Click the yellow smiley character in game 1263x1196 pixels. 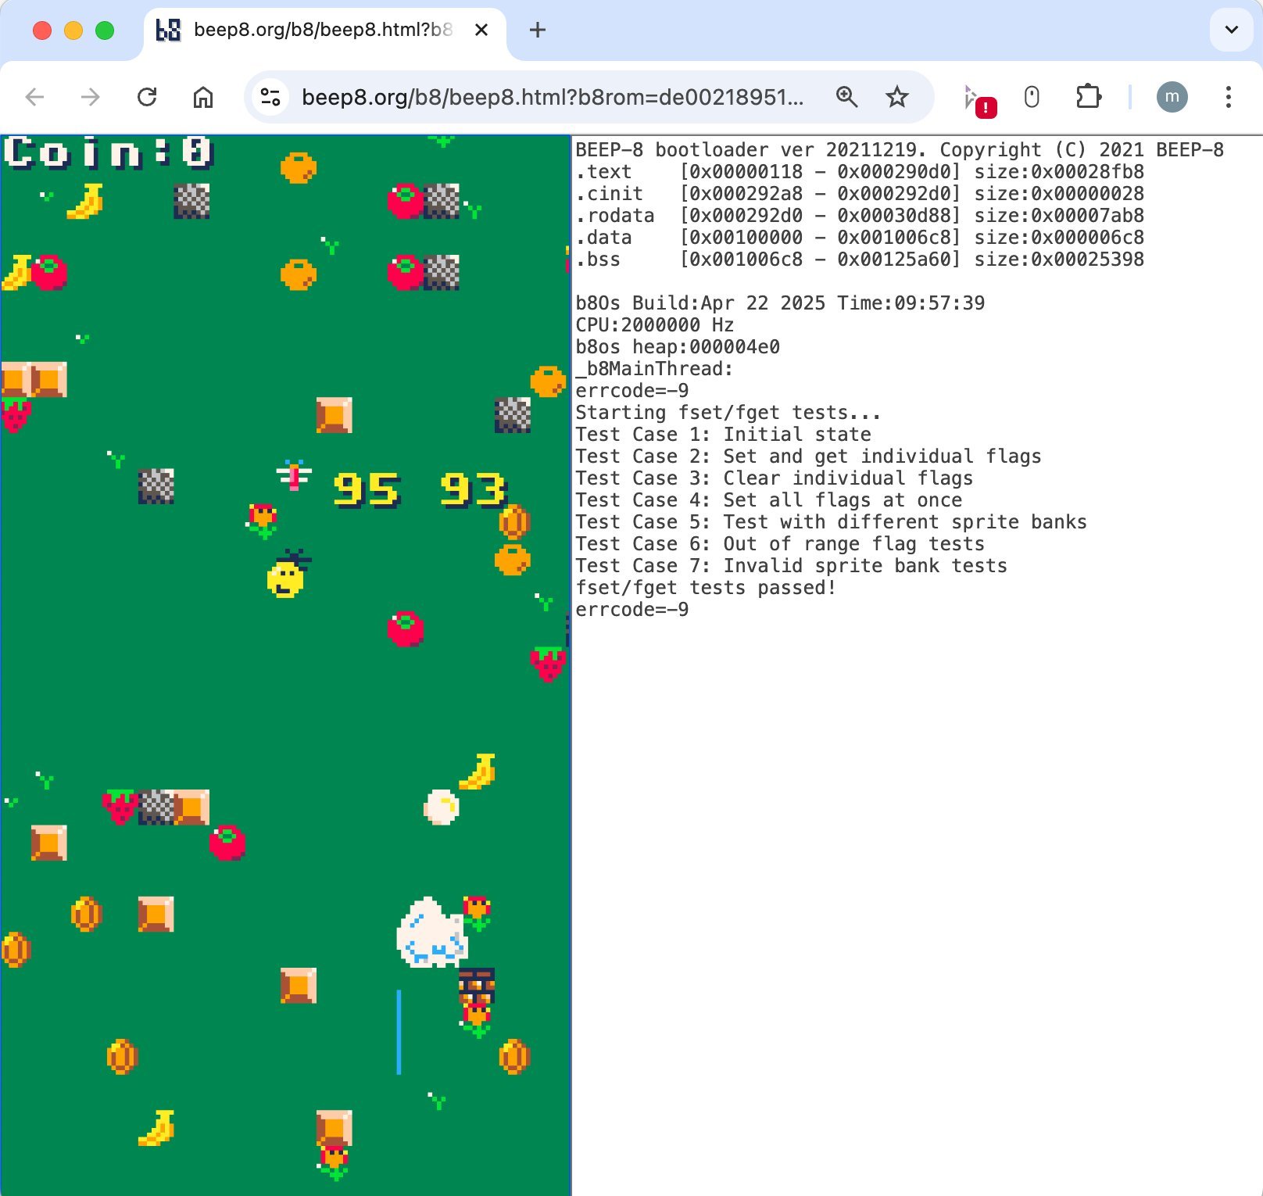[x=286, y=577]
